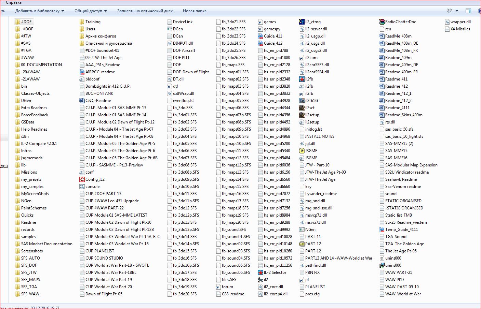
Task: Select the Config_IL2 red C icon
Action: pyautogui.click(x=82, y=179)
